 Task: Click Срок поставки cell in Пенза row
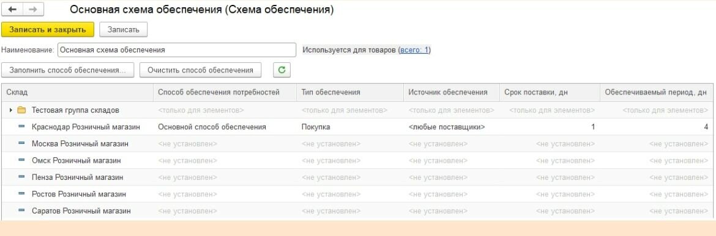click(x=550, y=177)
